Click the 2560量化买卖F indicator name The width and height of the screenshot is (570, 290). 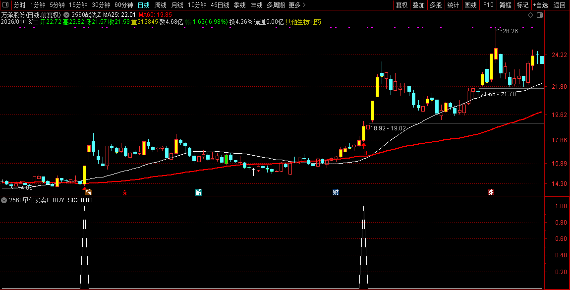point(29,200)
